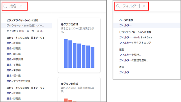The image size is (181, 102).
Task: Select 県名 - 神奈川県 marking value
Action: pos(15,59)
